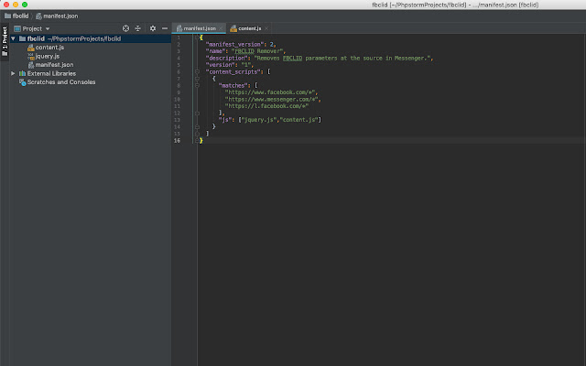Open Scratches and Consoles

[x=60, y=81]
